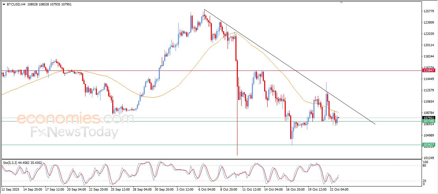Click the 120174 price scale label

429,45
